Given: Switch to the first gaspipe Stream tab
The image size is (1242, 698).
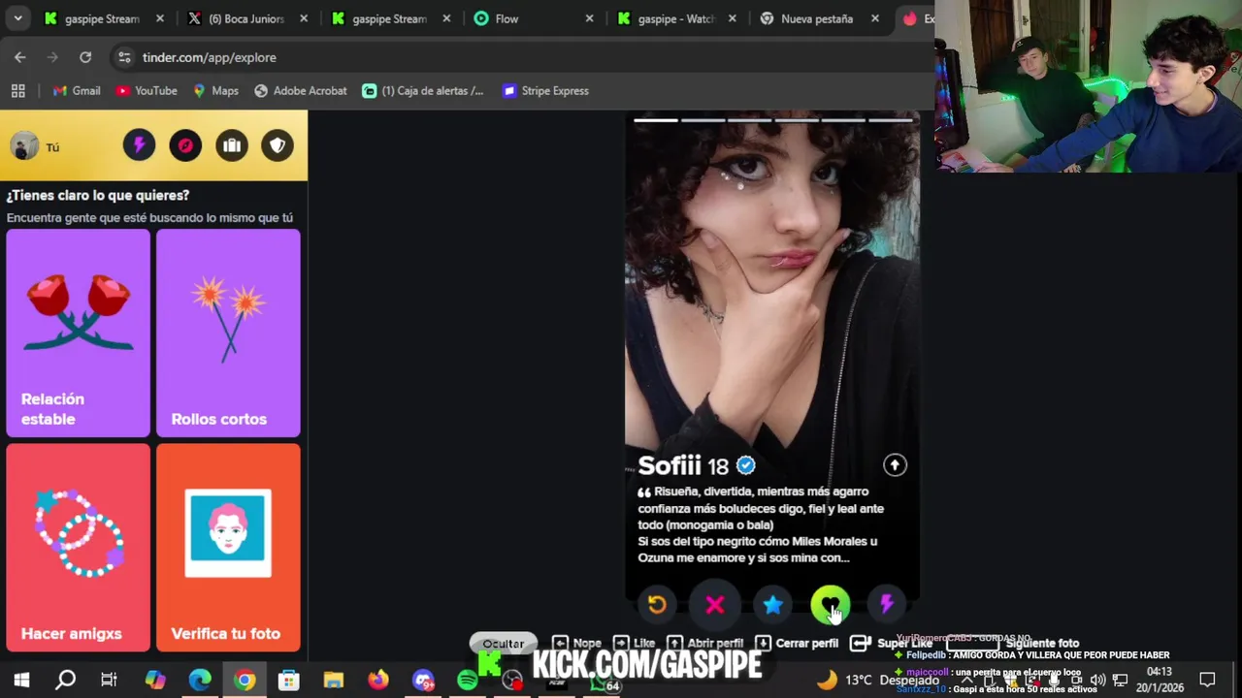Looking at the screenshot, I should 103,18.
